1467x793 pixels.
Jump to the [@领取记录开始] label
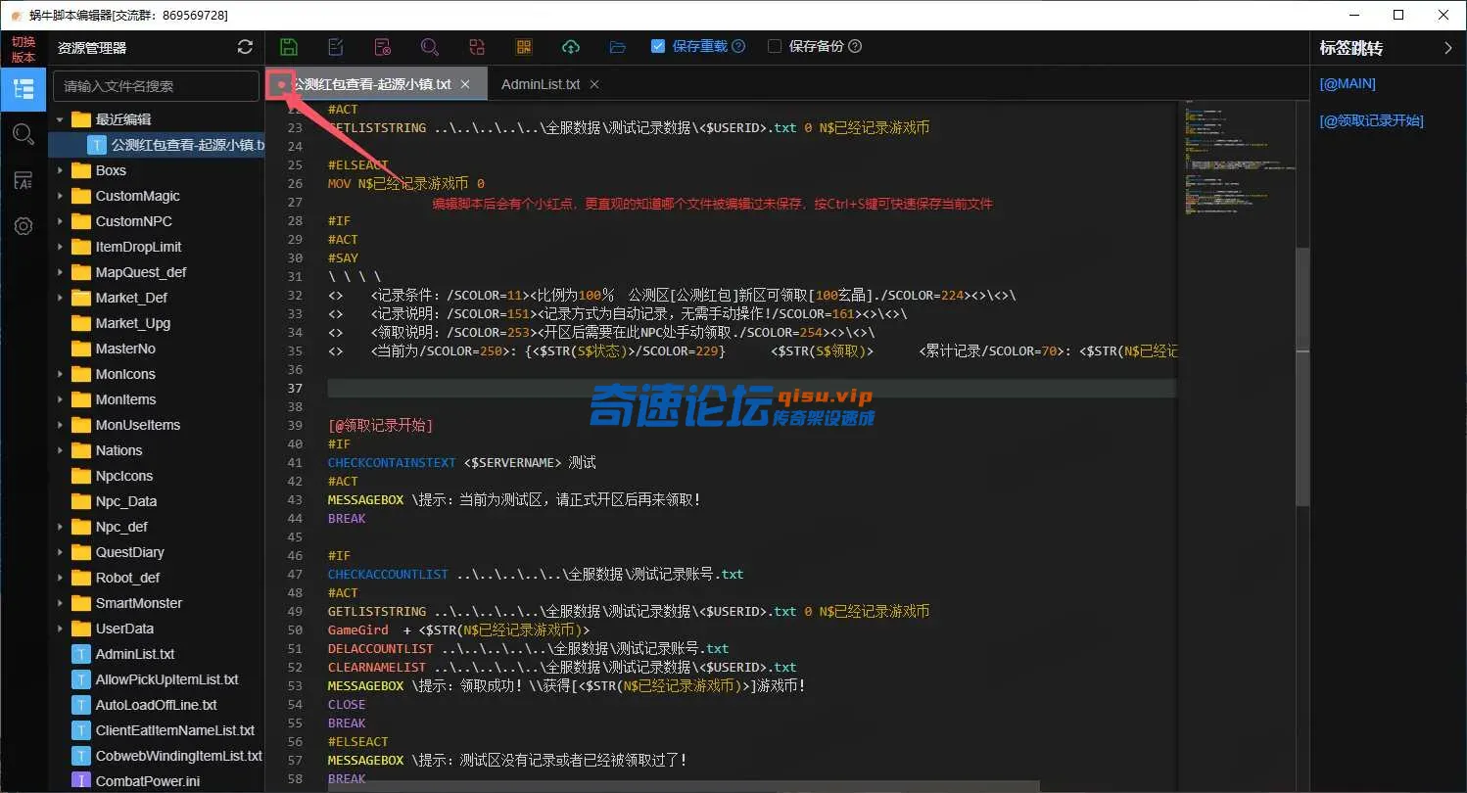[1371, 121]
